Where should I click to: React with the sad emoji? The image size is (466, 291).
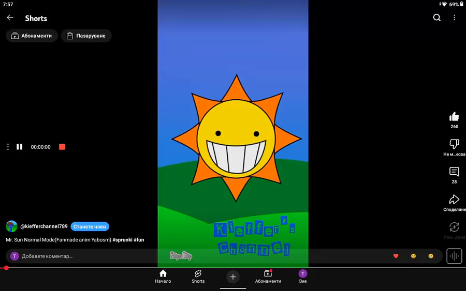[x=431, y=256]
